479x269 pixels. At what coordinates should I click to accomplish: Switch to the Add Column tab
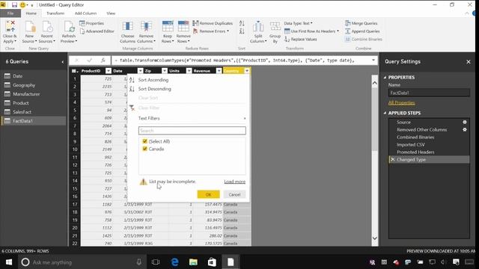click(85, 13)
